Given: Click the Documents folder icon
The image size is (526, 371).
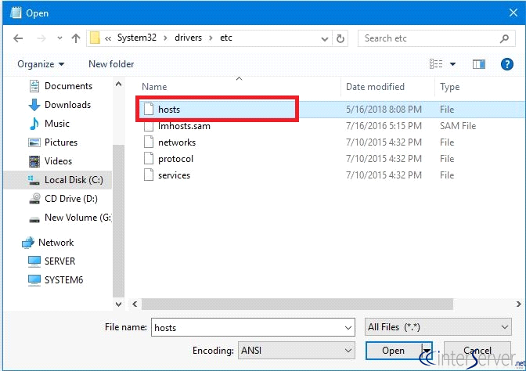Looking at the screenshot, I should coord(34,86).
